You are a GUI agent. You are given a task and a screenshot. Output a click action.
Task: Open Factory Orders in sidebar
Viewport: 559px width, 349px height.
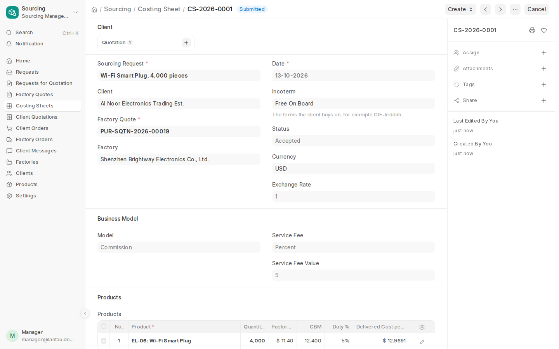tap(43, 140)
